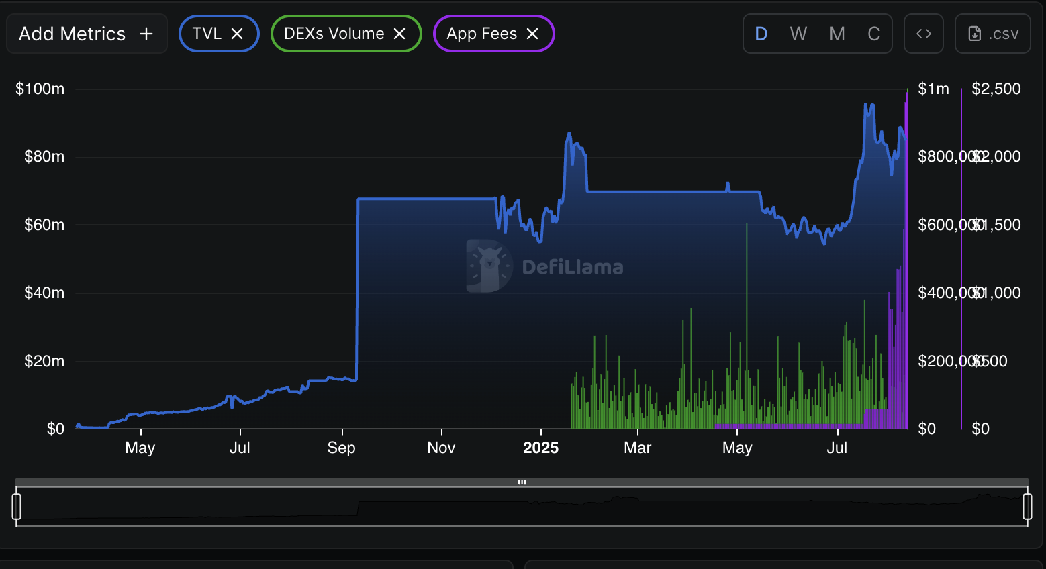Click the right handle of range slider
Image resolution: width=1046 pixels, height=569 pixels.
click(x=1027, y=507)
